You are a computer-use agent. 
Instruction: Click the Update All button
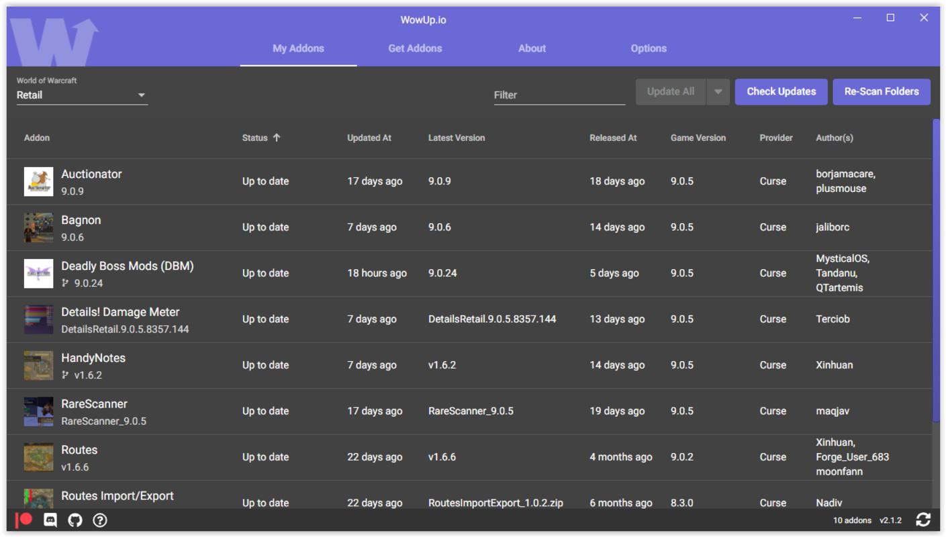[671, 92]
